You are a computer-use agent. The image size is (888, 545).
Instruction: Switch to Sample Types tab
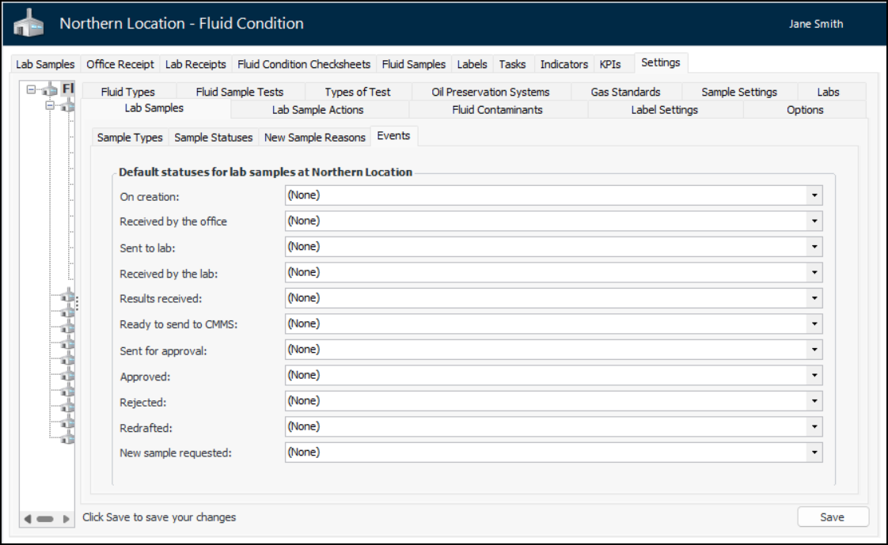130,138
